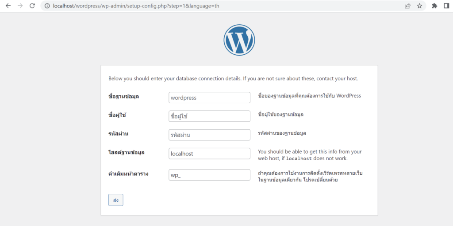The image size is (453, 226).
Task: Click the โฮสต์ฐานข้อมูล label
Action: coord(127,152)
